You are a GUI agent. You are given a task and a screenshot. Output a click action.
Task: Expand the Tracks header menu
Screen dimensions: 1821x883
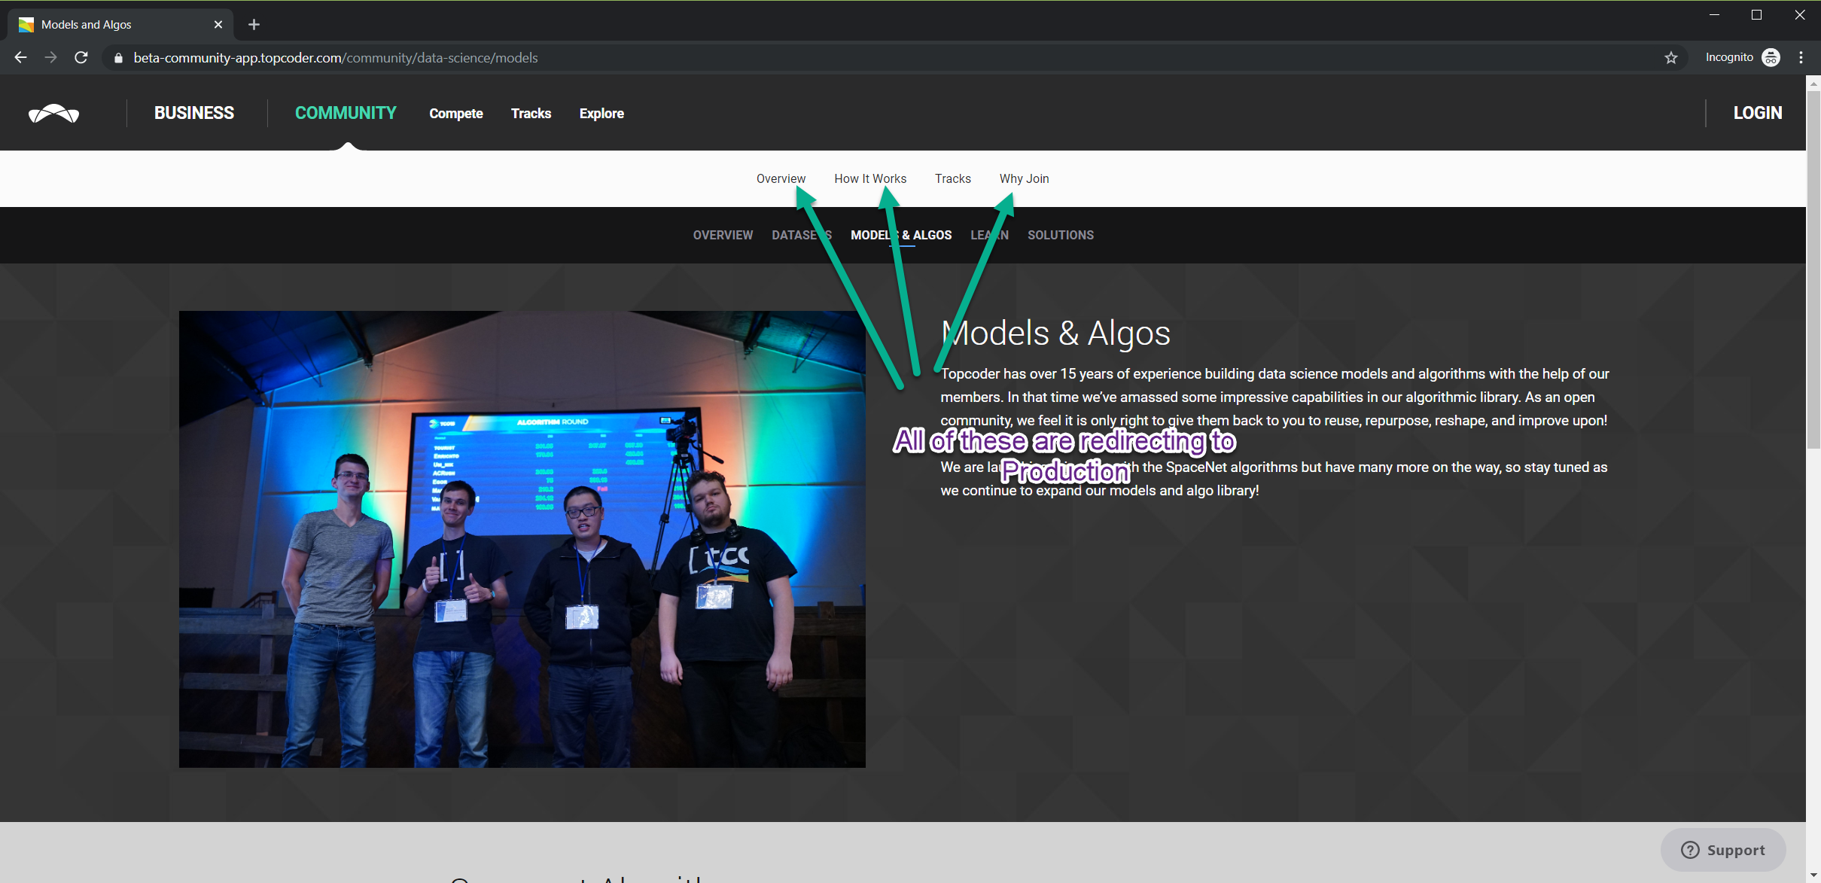tap(531, 114)
